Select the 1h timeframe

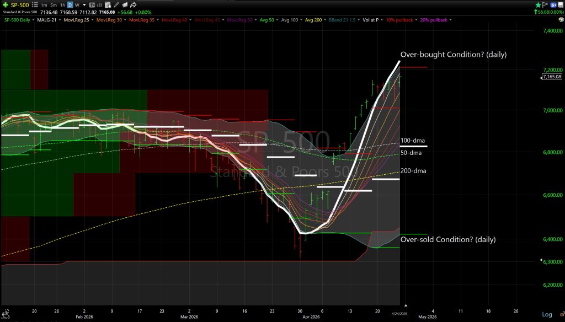coord(62,5)
